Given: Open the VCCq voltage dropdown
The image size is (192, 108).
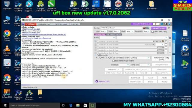Looking at the screenshot, I should pyautogui.click(x=117, y=31).
